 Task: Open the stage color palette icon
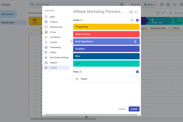pos(132,20)
